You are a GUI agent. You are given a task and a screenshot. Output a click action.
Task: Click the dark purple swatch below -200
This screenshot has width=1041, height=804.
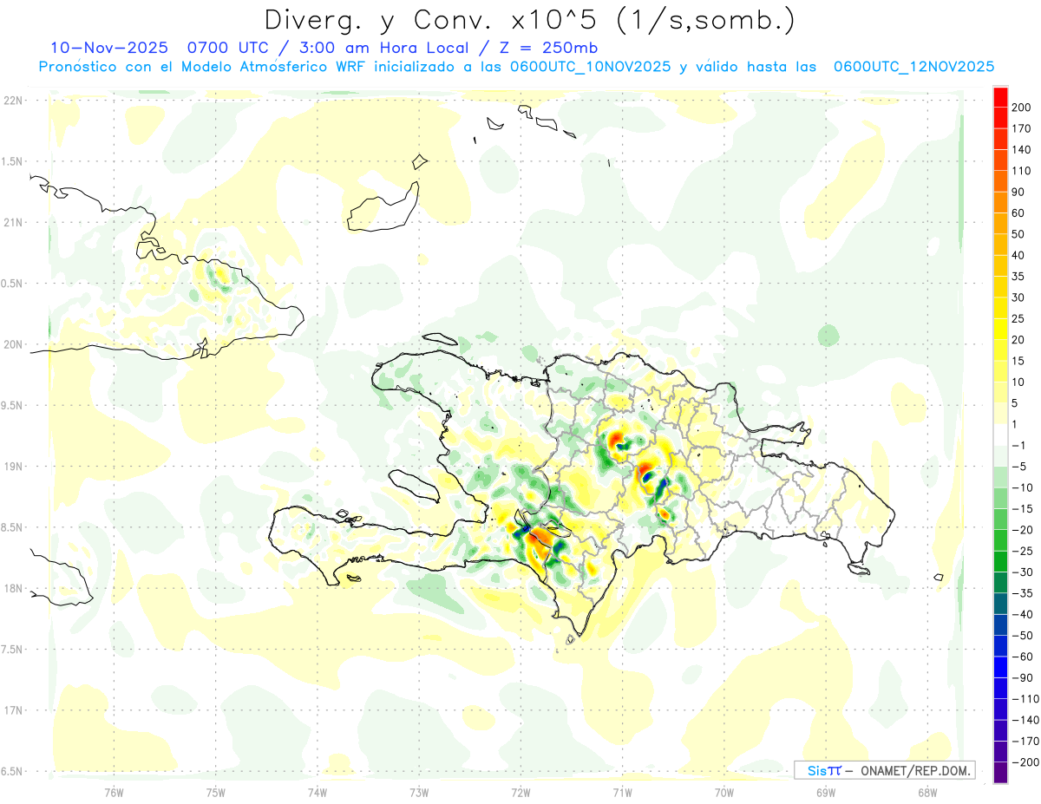click(1000, 773)
